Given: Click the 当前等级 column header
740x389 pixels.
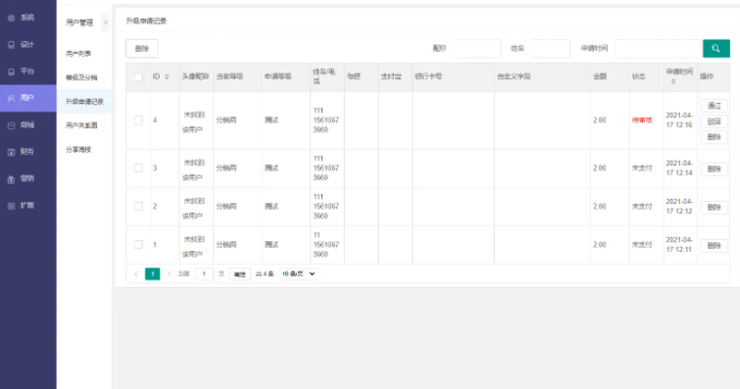Looking at the screenshot, I should (x=229, y=76).
